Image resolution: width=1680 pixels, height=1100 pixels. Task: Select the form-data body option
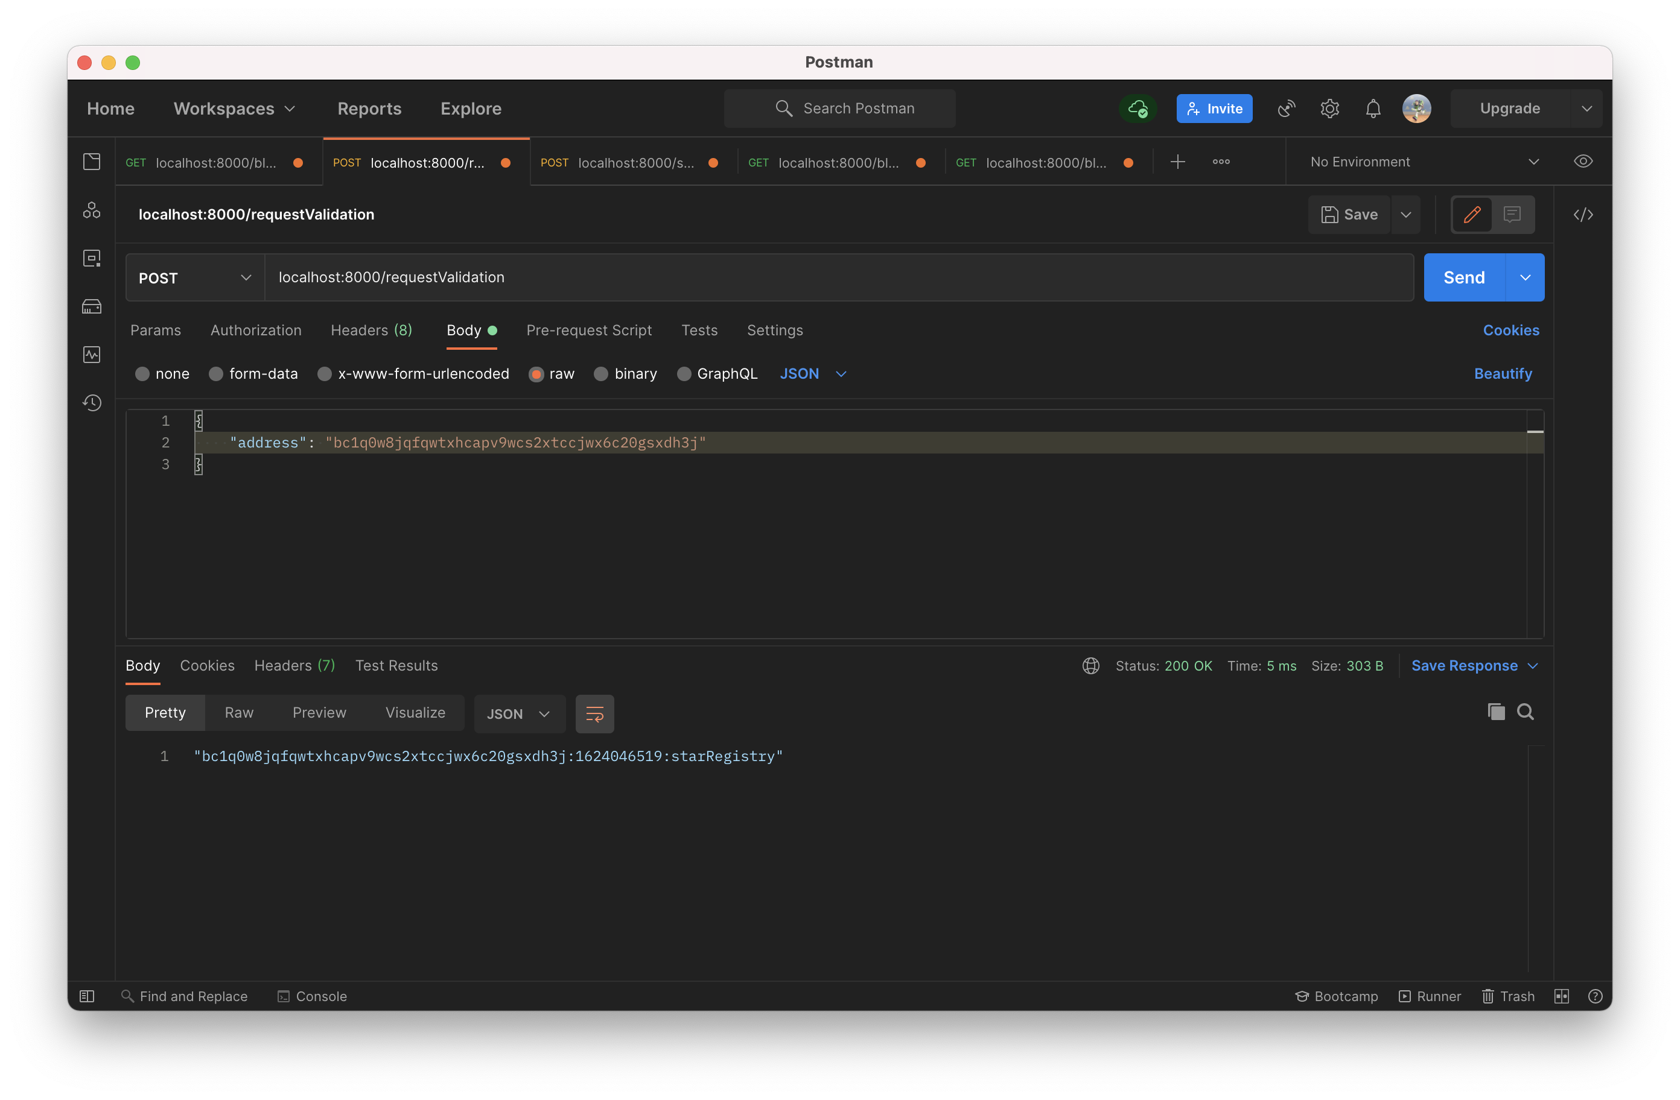[217, 373]
